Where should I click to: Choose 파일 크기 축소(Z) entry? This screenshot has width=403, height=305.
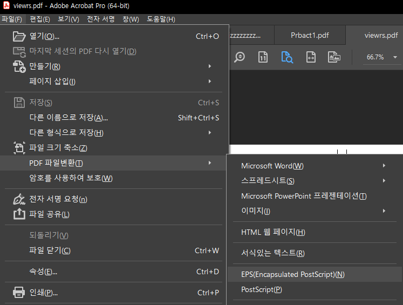click(114, 148)
